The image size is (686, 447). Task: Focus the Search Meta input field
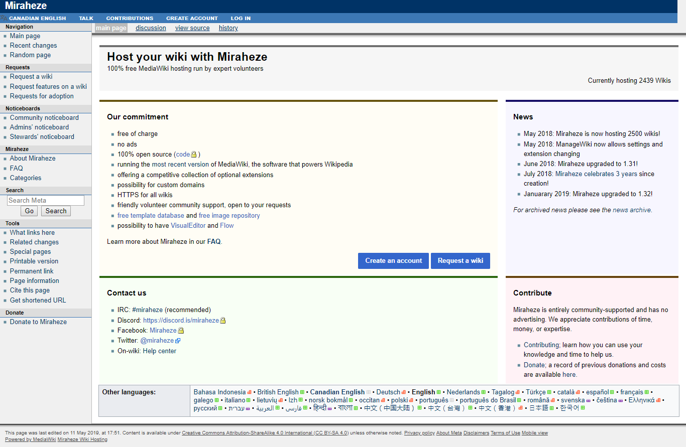pos(46,201)
